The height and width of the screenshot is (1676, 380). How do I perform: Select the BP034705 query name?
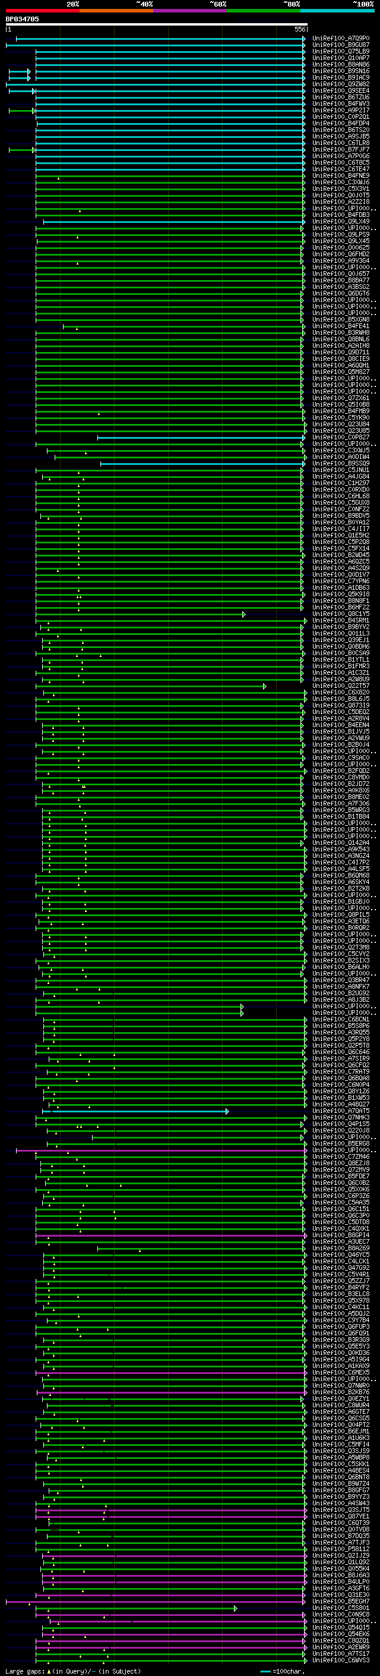tap(22, 19)
